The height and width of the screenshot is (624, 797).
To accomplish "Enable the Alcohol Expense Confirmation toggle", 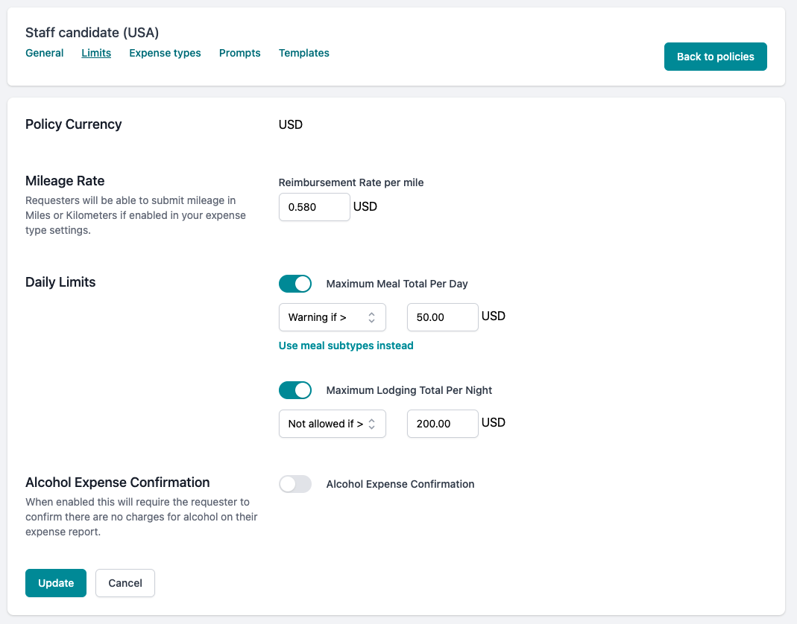I will click(x=295, y=484).
